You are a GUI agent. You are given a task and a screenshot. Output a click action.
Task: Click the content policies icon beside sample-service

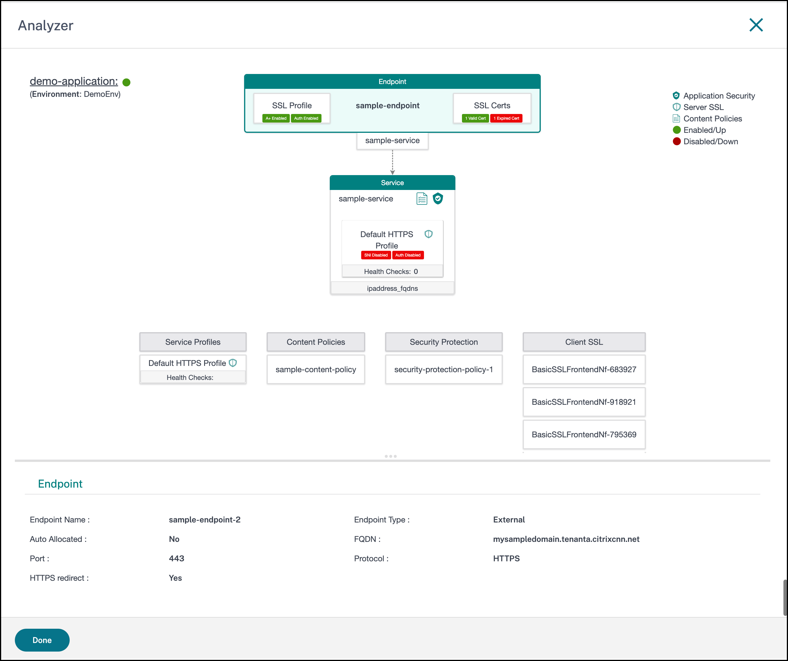(422, 199)
